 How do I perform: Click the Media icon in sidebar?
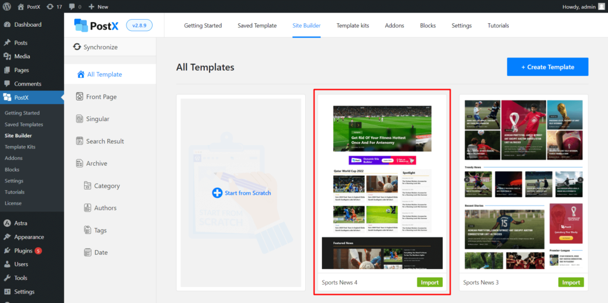tap(7, 56)
